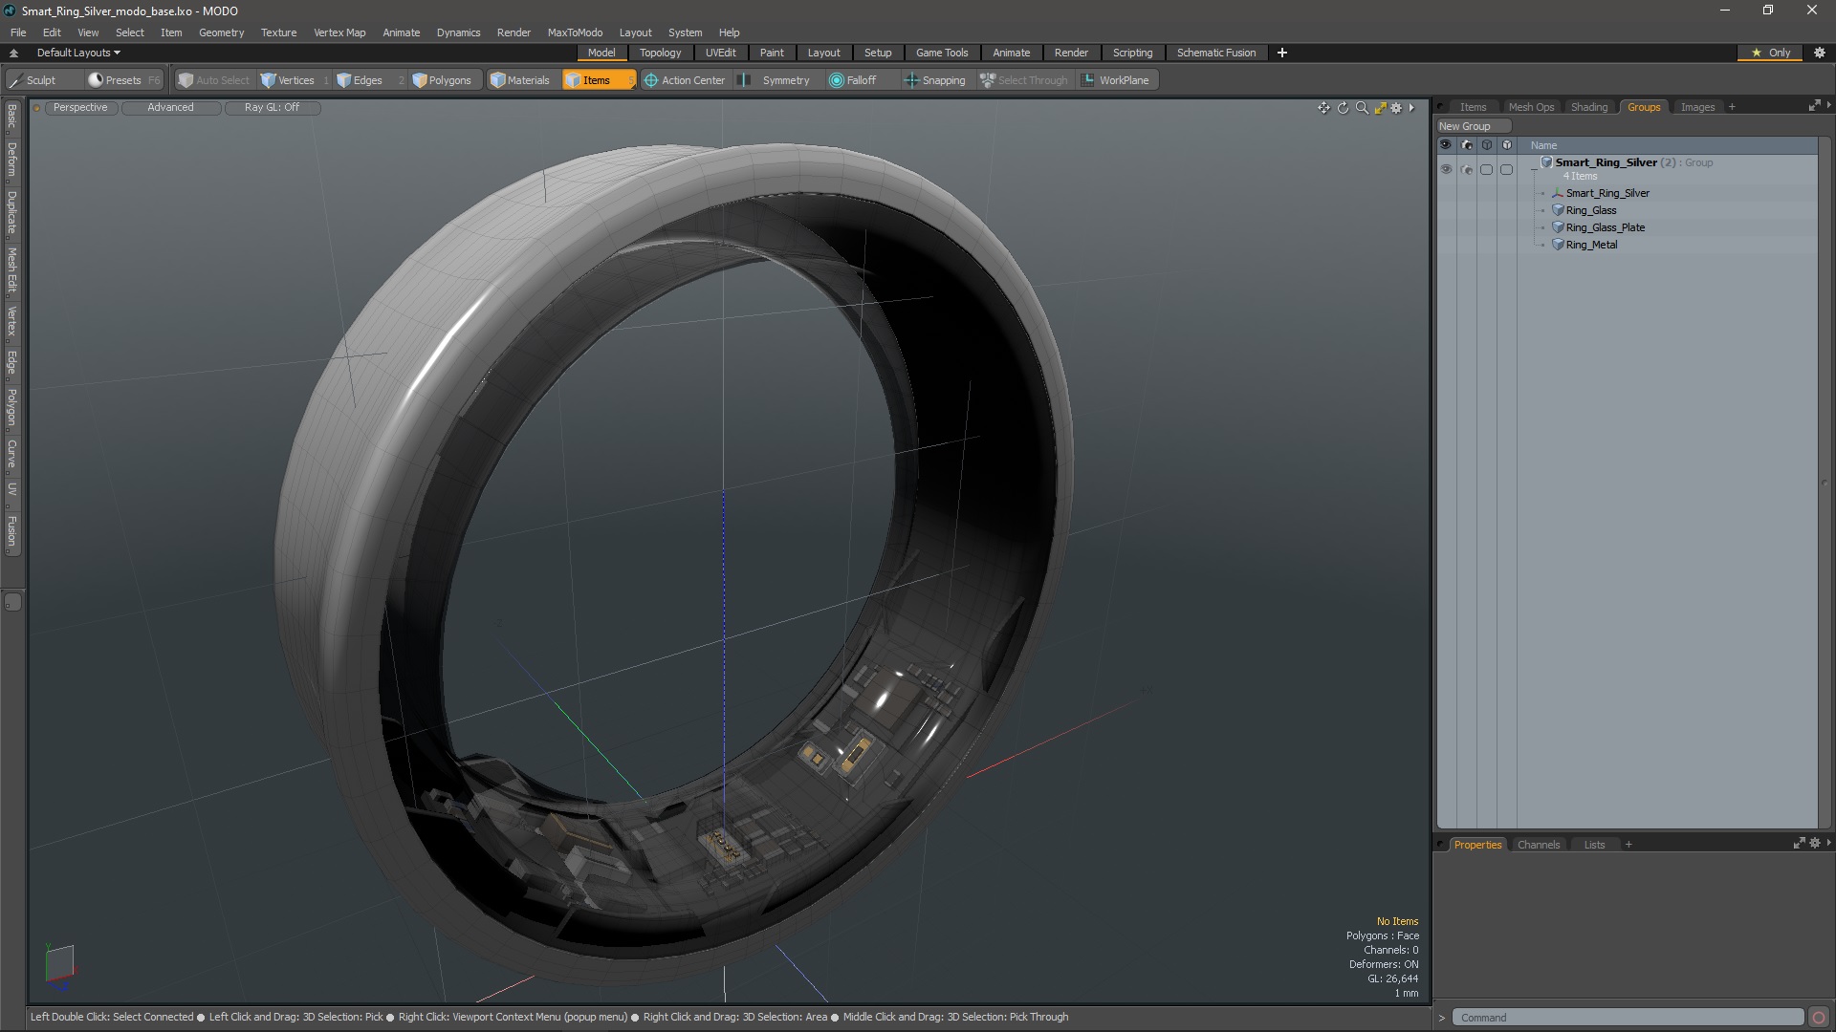Click the viewport maximize yellow arrows icon
The image size is (1836, 1032).
(1380, 108)
